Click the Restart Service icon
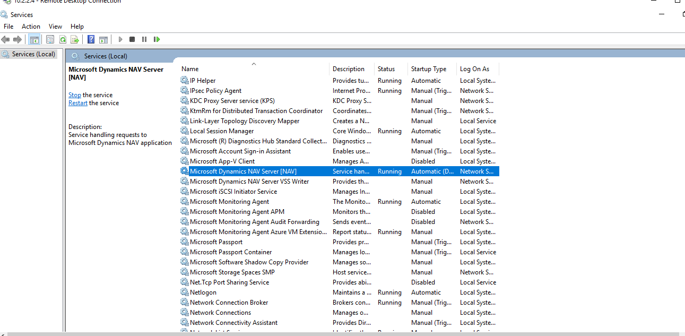The height and width of the screenshot is (336, 685). tap(157, 39)
